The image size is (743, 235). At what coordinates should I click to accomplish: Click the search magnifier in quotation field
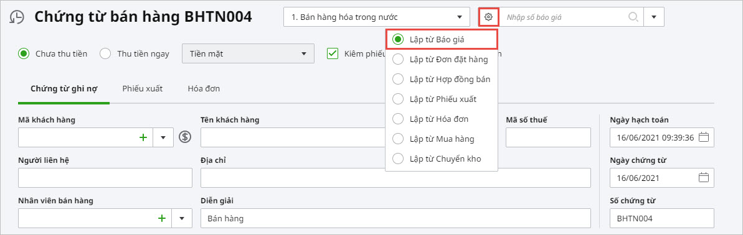(633, 17)
